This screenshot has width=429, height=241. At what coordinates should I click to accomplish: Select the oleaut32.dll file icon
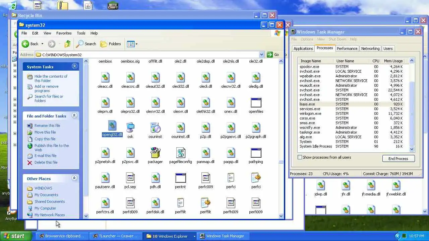coord(155,78)
